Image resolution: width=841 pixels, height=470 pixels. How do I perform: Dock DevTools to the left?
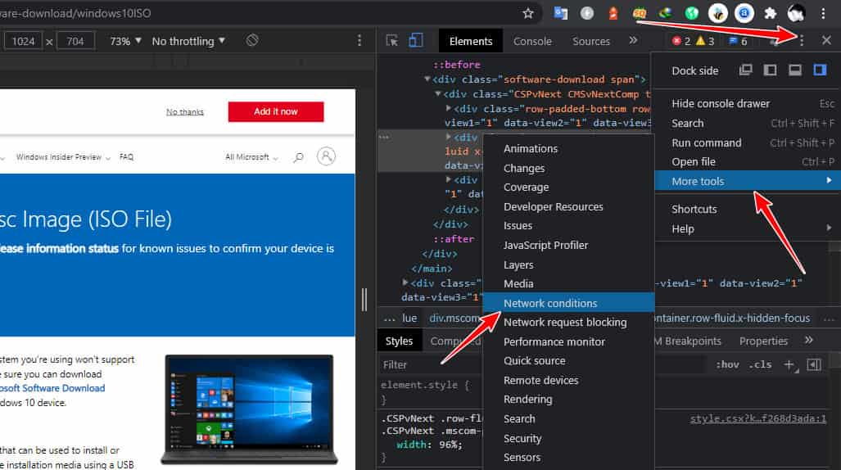click(771, 70)
